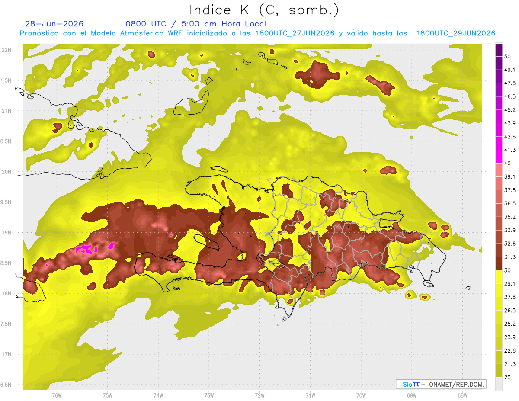Click the "22N" latitude axis label

[6, 50]
